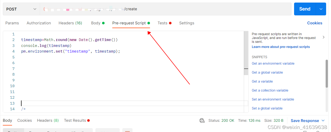Image resolution: width=331 pixels, height=132 pixels.
Task: Switch to the Params tab
Action: tap(12, 23)
